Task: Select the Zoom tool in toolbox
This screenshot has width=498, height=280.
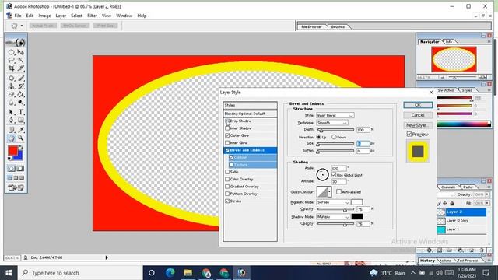Action: [21, 138]
